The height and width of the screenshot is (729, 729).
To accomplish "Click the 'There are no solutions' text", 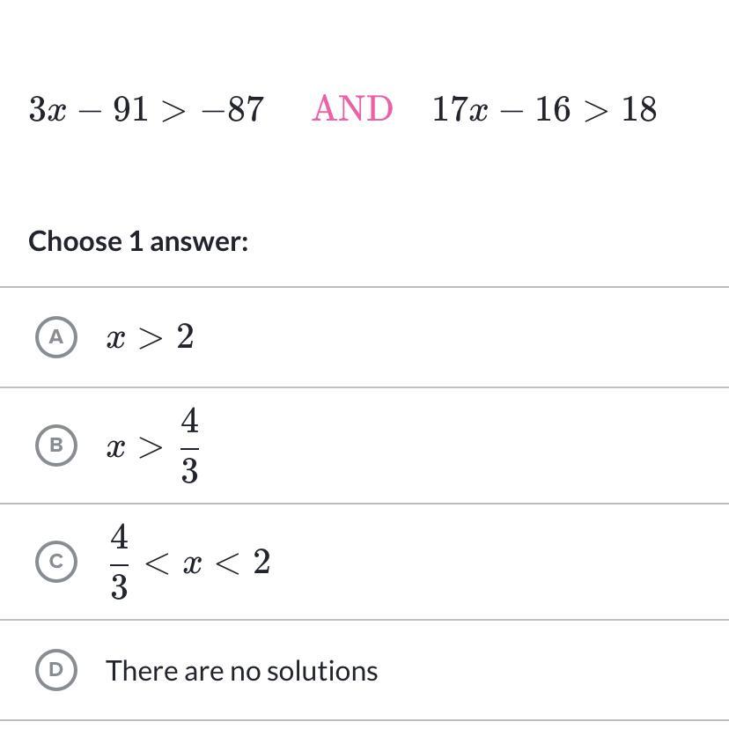I will pyautogui.click(x=242, y=671).
